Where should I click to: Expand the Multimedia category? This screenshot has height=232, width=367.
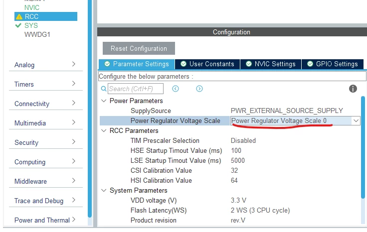click(x=46, y=123)
